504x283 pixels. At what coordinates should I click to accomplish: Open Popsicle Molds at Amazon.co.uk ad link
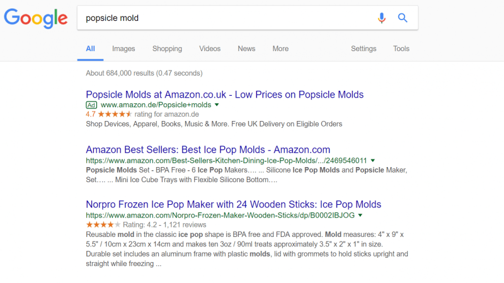click(224, 95)
